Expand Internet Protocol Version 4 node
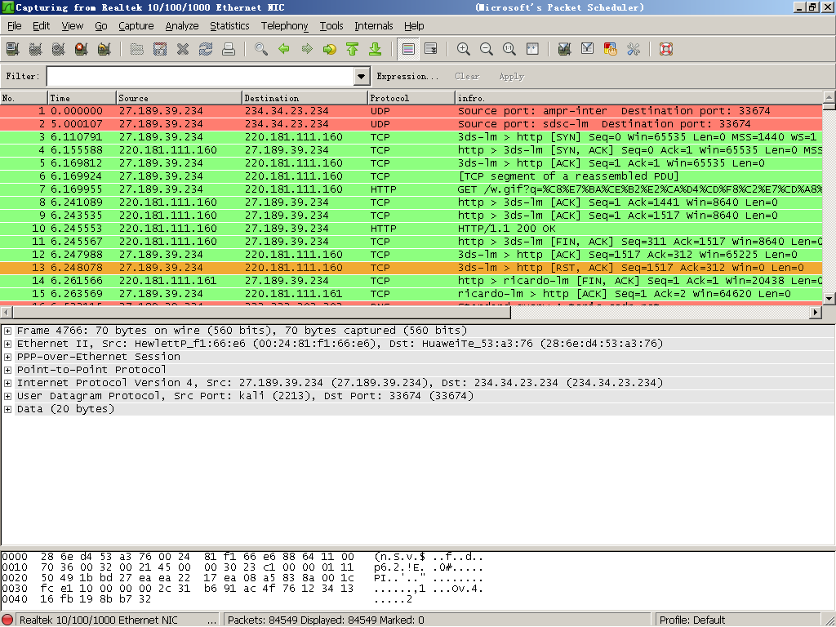The height and width of the screenshot is (627, 836). (7, 384)
